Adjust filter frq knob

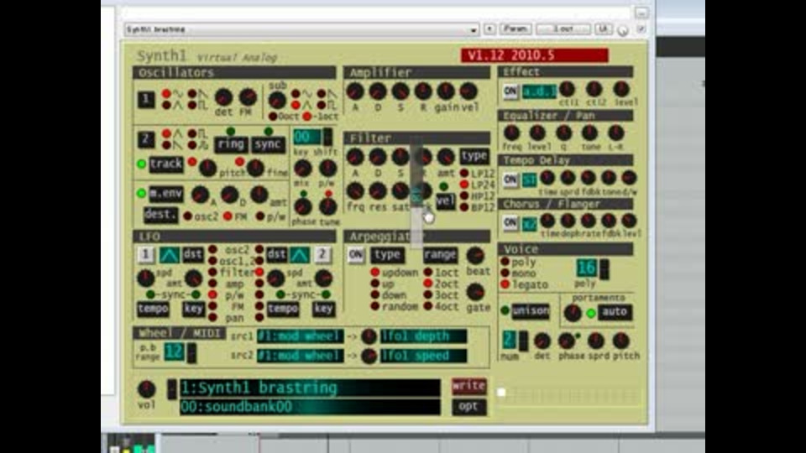point(354,191)
